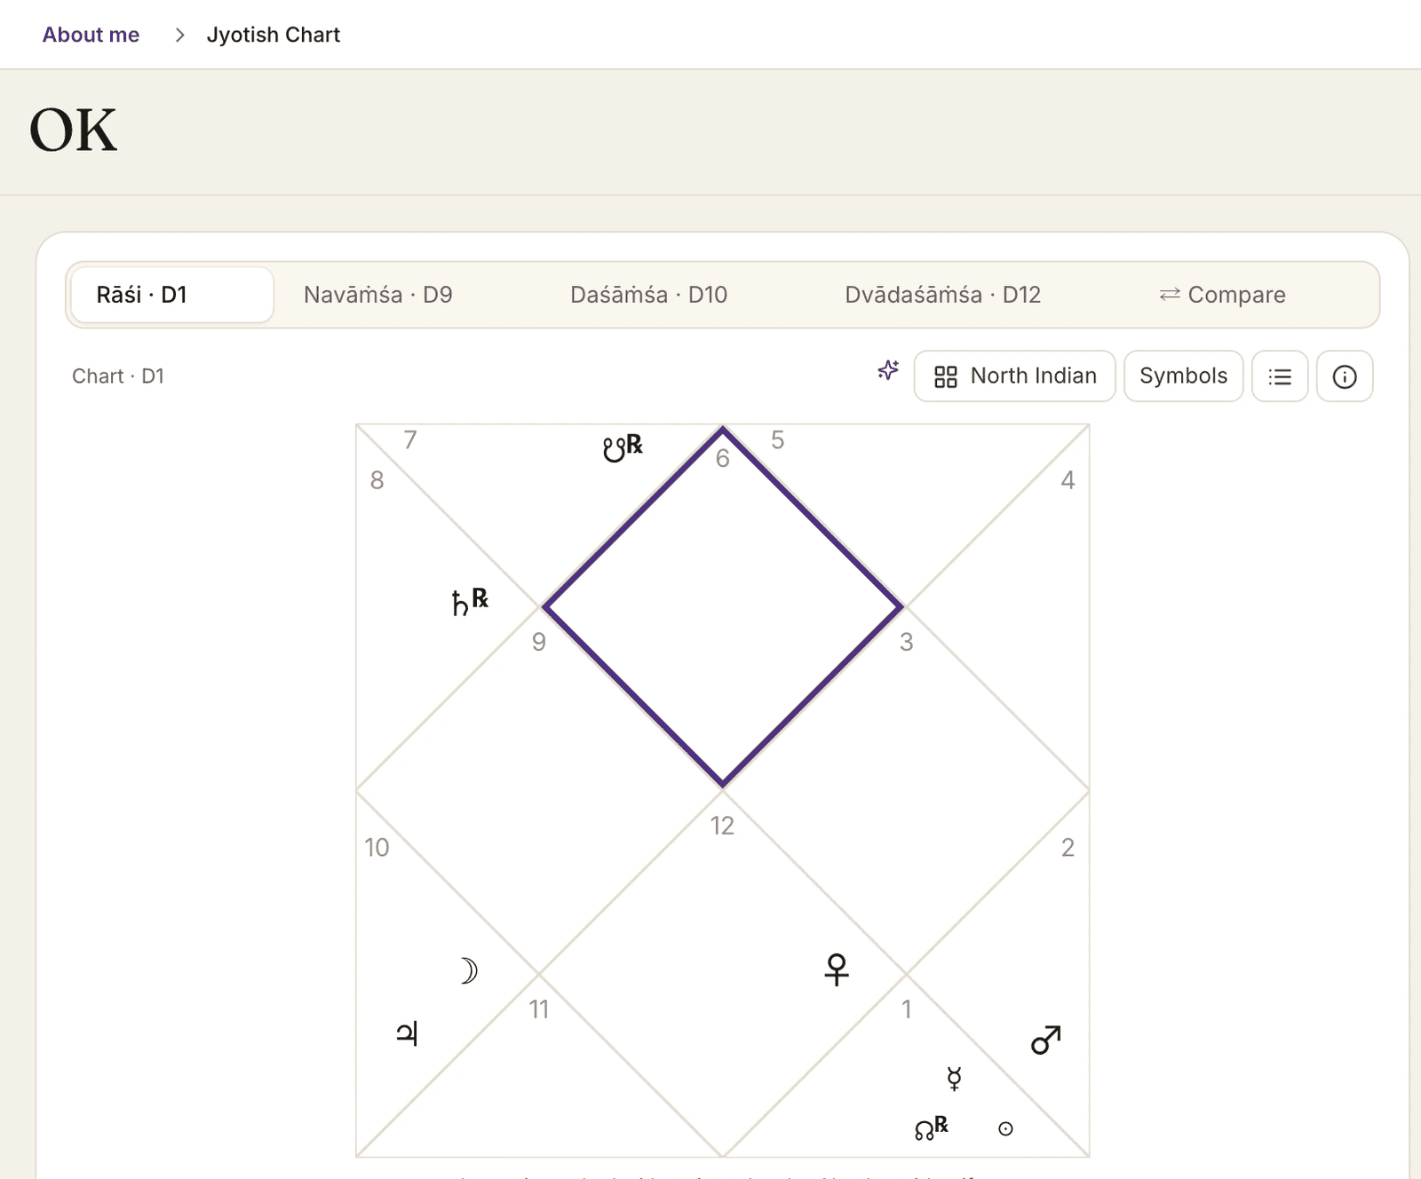
Task: Click sign number 2 in the chart
Action: (x=1068, y=848)
